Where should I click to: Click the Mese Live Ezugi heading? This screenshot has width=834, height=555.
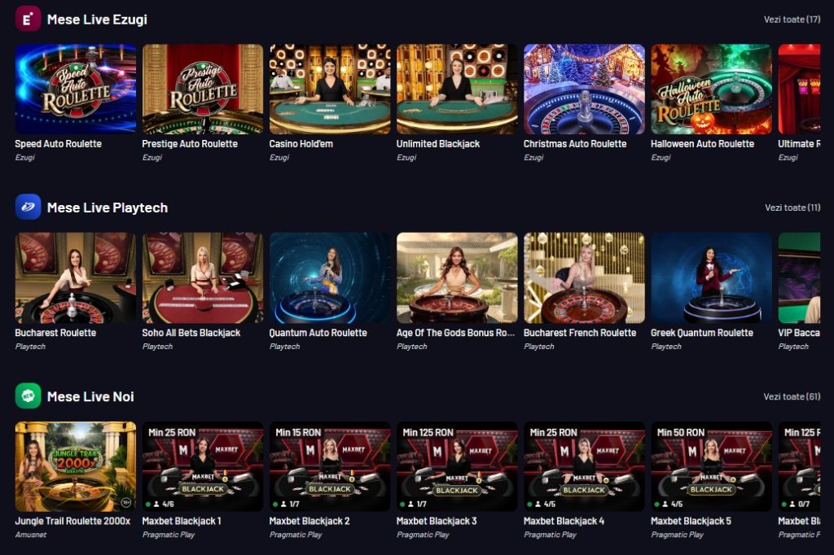(x=97, y=20)
